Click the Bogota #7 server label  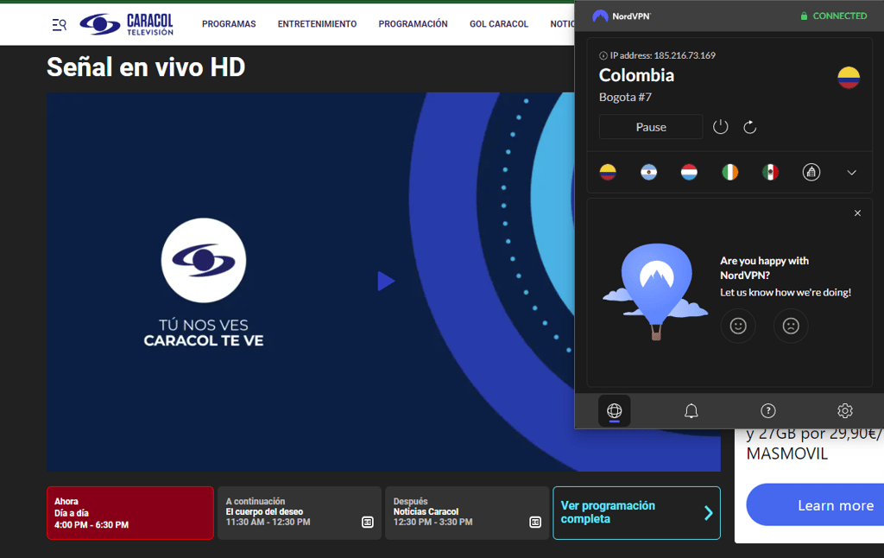[625, 97]
